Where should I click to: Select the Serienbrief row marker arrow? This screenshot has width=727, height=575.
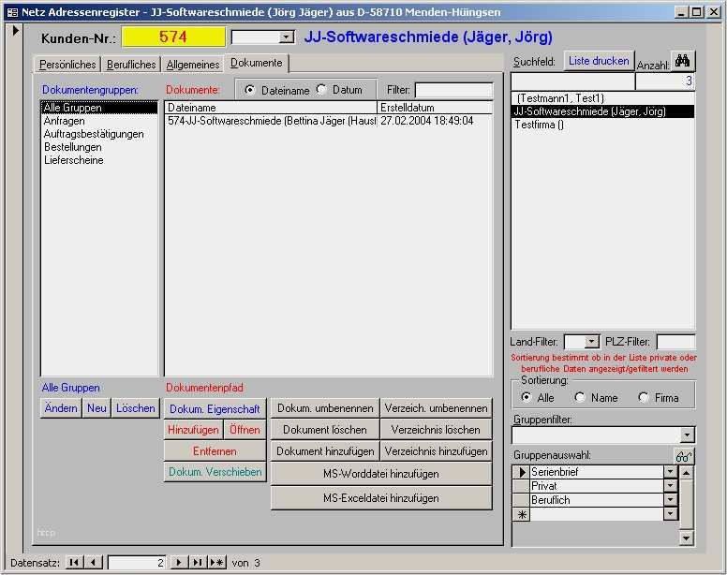pos(522,472)
